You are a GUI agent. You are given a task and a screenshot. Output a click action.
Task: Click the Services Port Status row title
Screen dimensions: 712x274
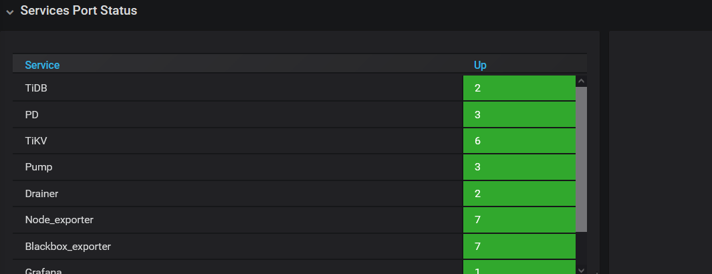pyautogui.click(x=79, y=11)
